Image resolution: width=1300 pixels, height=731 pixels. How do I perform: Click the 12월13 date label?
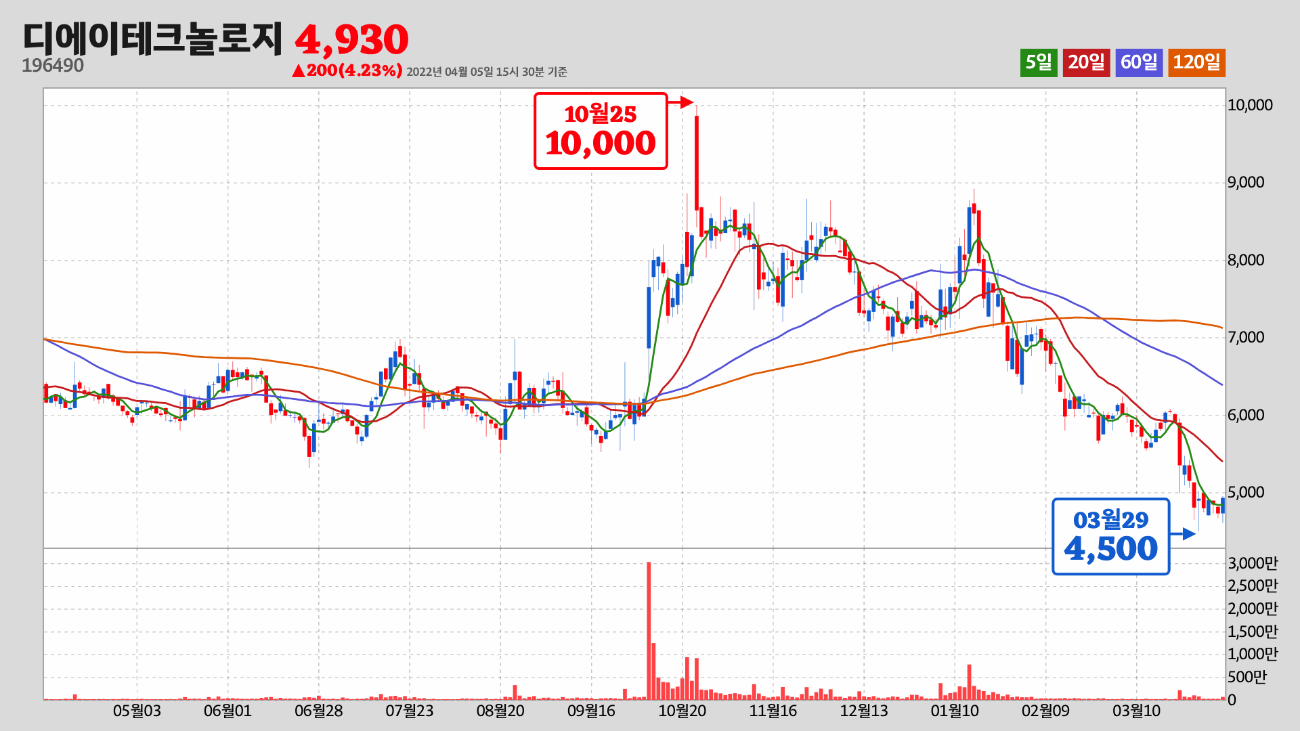(864, 711)
